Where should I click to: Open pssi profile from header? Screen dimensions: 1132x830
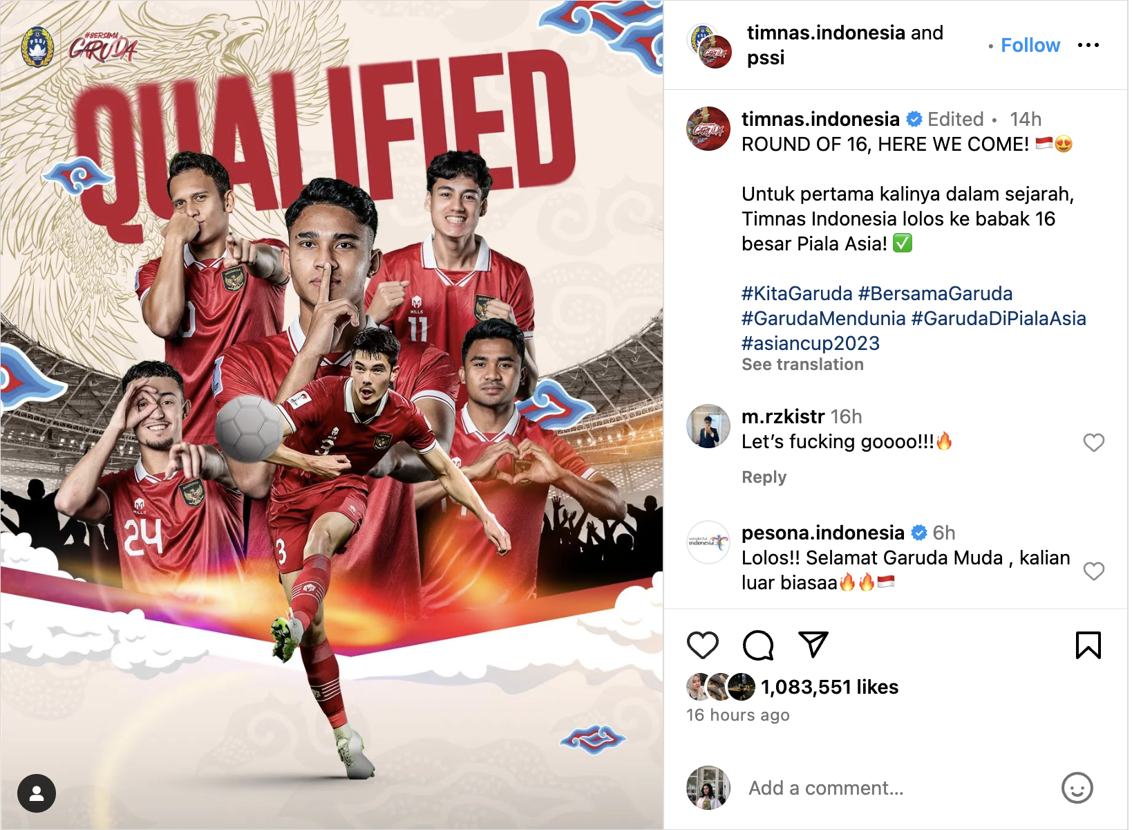[766, 57]
